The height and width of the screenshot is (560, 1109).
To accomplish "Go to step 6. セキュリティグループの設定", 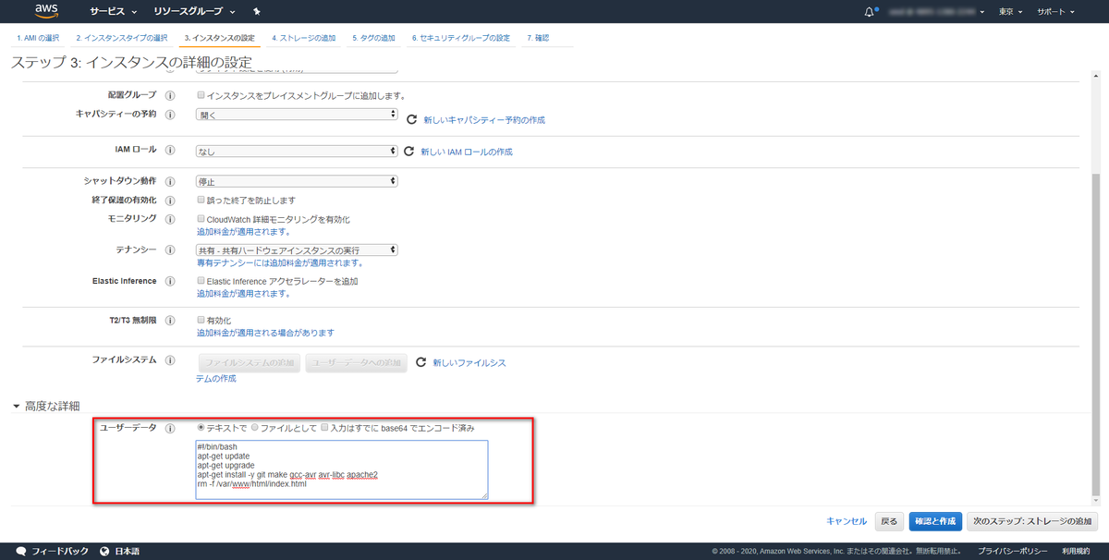I will [x=461, y=38].
